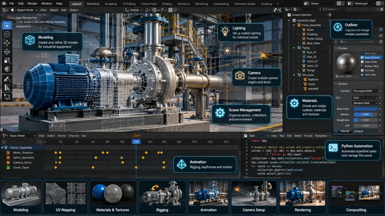This screenshot has height=216, width=385.
Task: Activate the 3D Cursor tool
Action: (7, 34)
